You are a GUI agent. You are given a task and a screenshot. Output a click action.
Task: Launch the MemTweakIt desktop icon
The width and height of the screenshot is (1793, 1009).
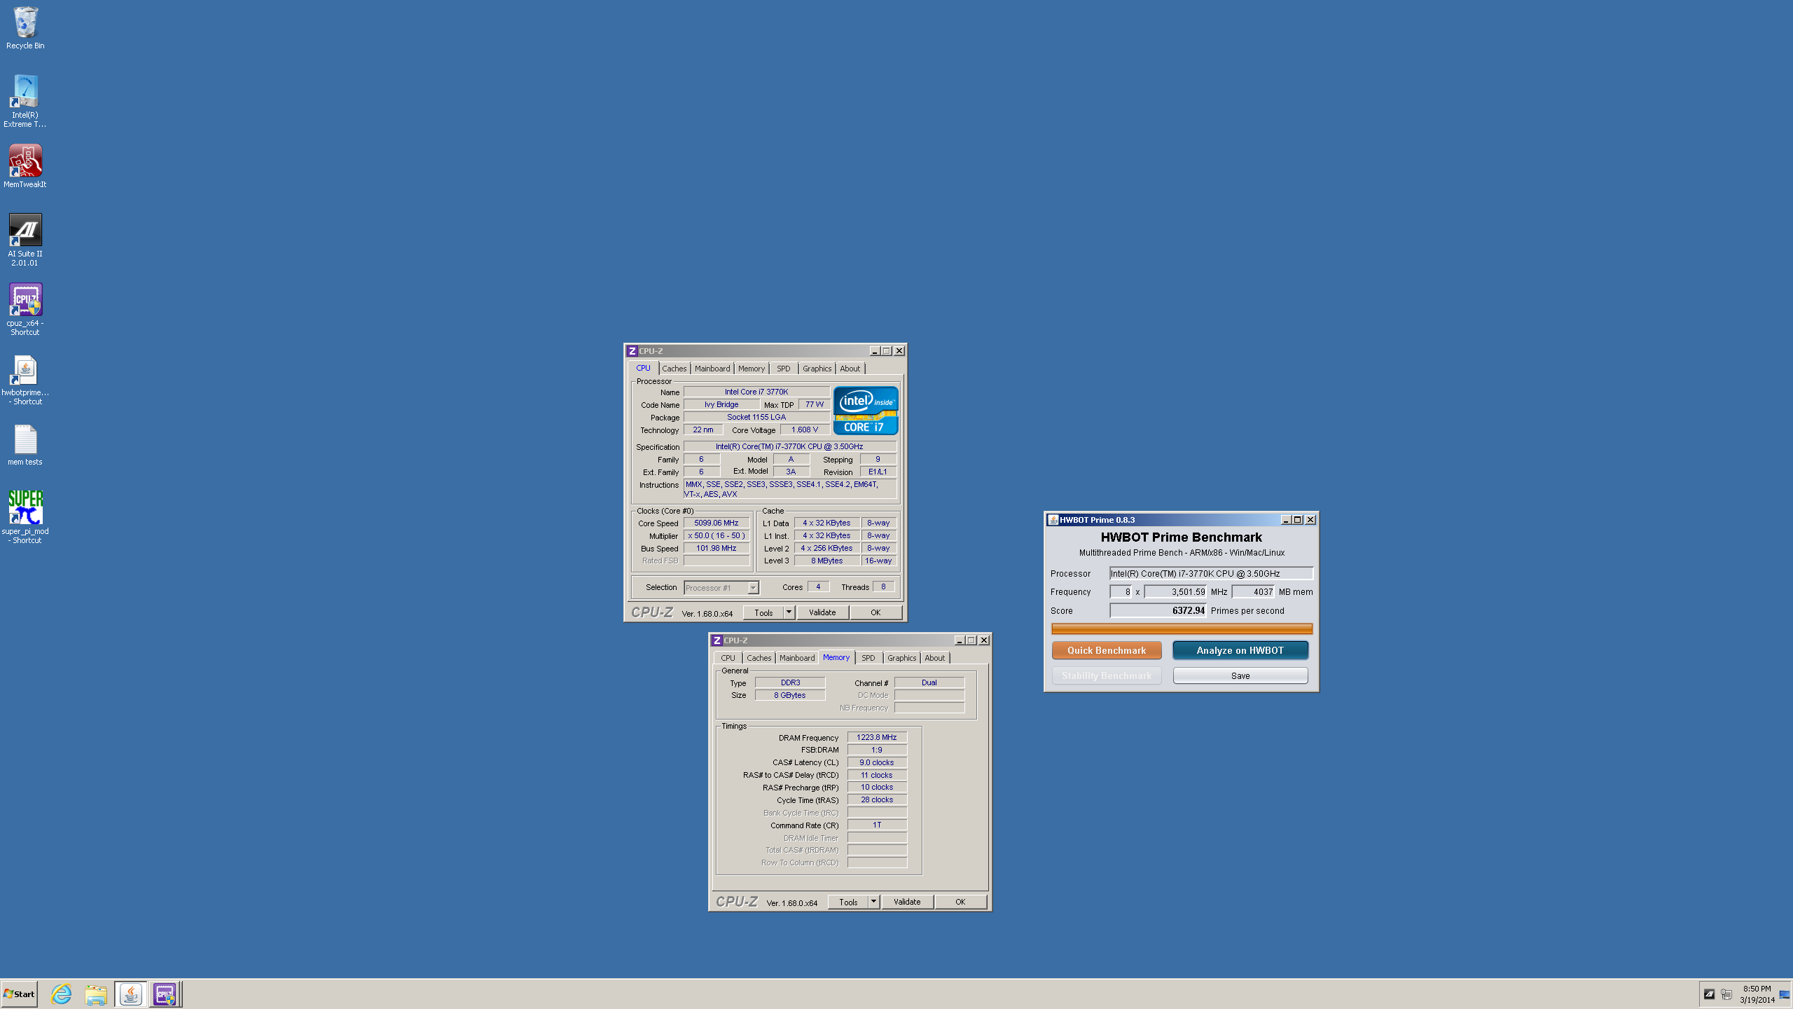(x=25, y=166)
